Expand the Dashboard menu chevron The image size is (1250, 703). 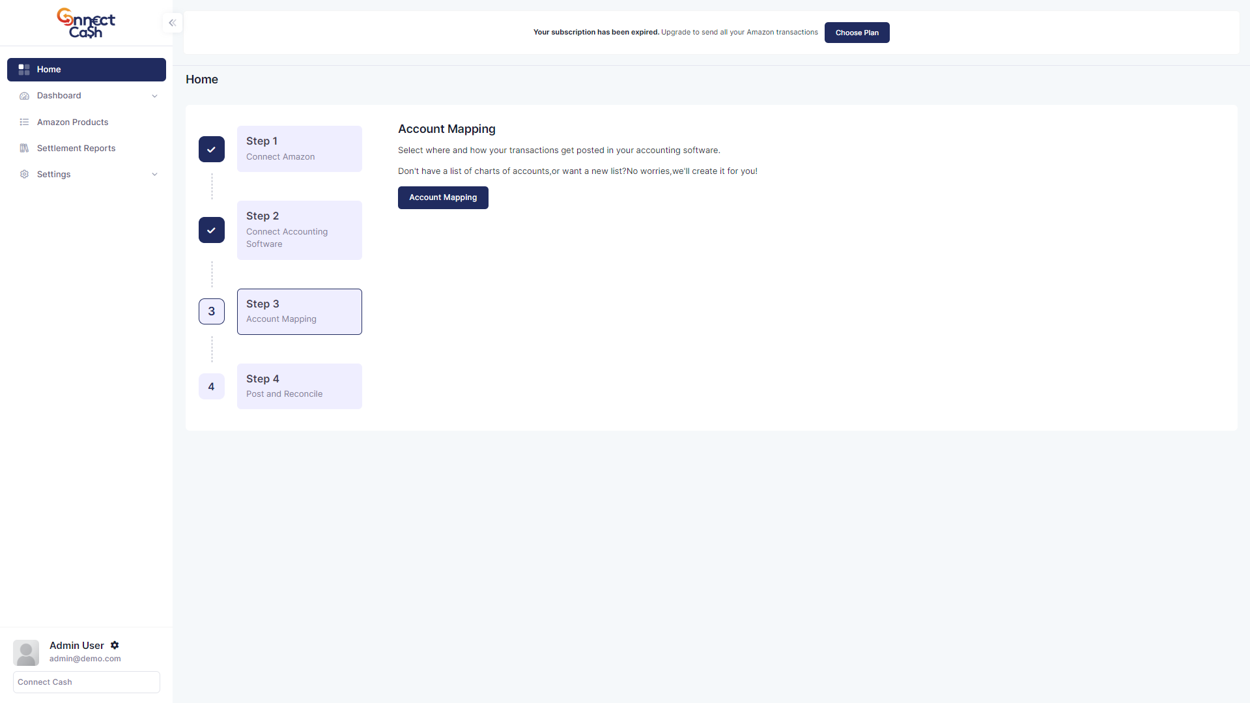154,96
